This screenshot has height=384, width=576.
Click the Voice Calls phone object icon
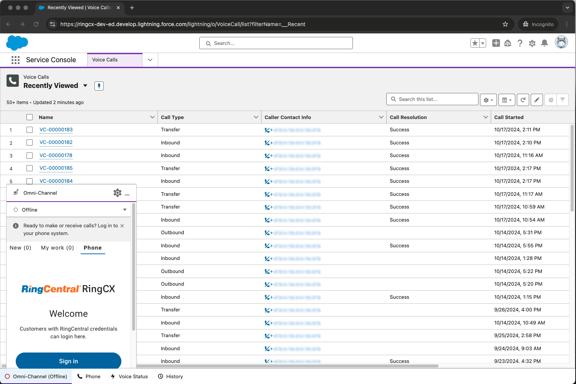(x=13, y=81)
